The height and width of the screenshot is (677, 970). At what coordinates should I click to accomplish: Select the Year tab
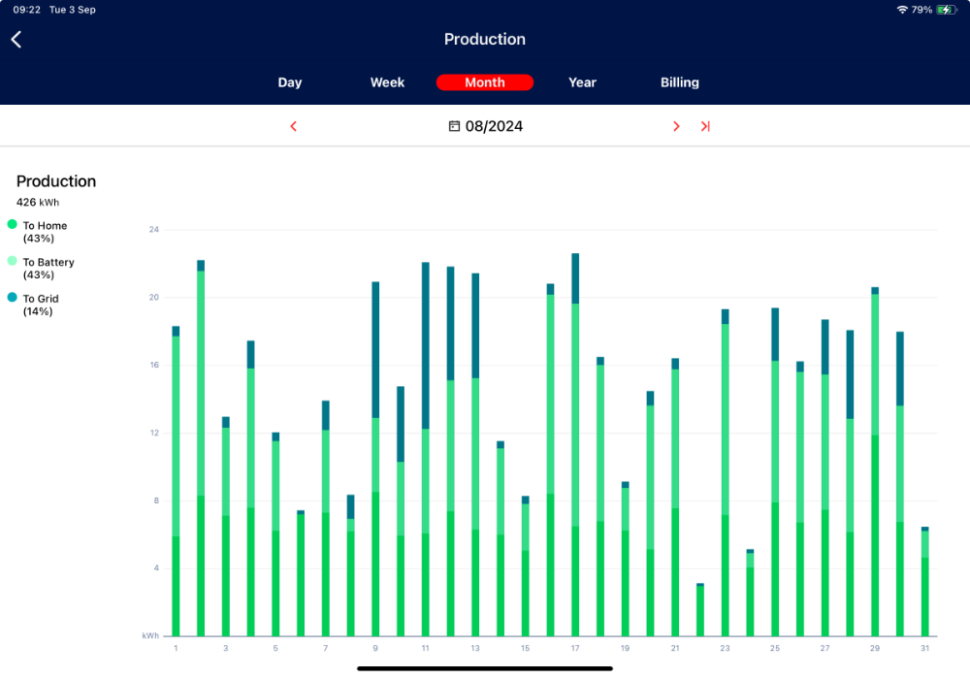(582, 82)
